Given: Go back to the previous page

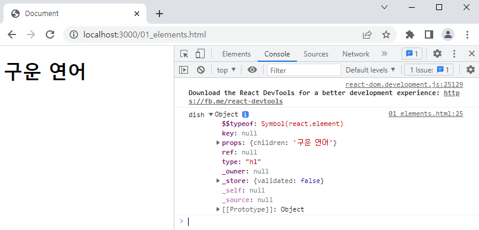Looking at the screenshot, I should pos(12,35).
